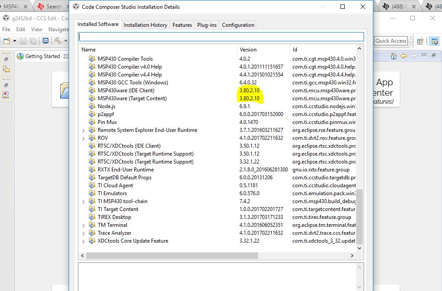The height and width of the screenshot is (291, 442).
Task: Click New icon in CCS toolbar
Action: point(7,41)
